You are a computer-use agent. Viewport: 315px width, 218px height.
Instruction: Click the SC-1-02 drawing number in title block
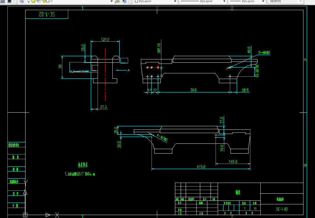[282, 209]
